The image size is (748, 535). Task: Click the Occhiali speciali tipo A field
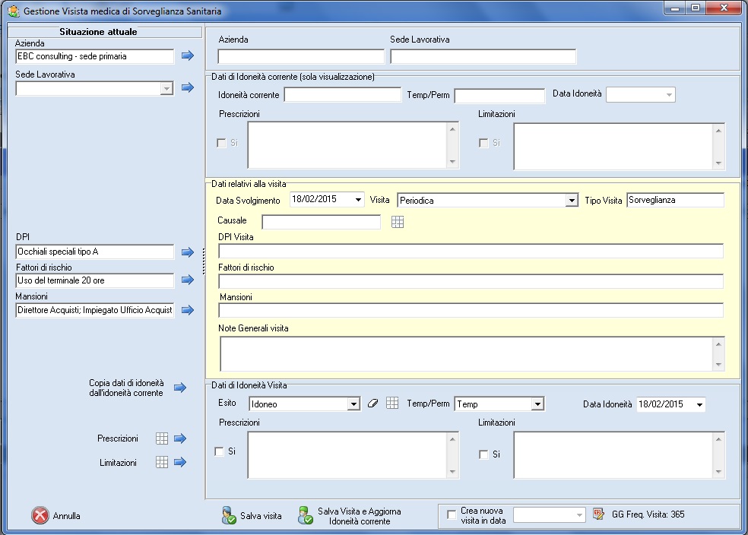click(x=95, y=252)
